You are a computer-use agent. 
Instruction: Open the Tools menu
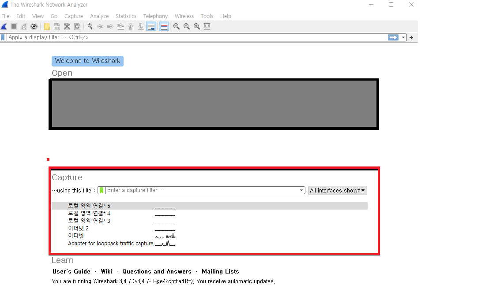click(207, 16)
